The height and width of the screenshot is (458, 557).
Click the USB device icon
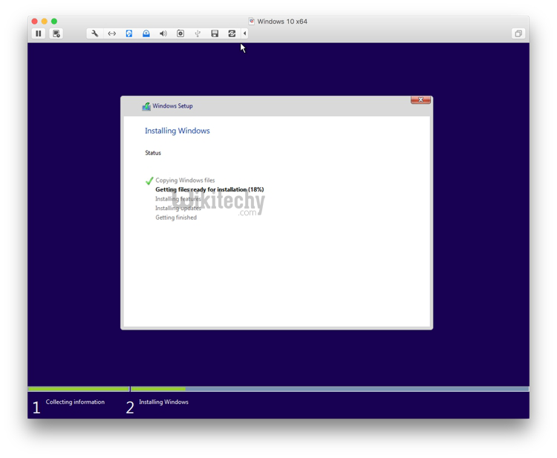pyautogui.click(x=198, y=33)
